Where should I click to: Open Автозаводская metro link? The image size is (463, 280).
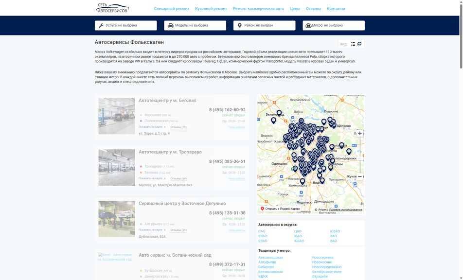270,258
